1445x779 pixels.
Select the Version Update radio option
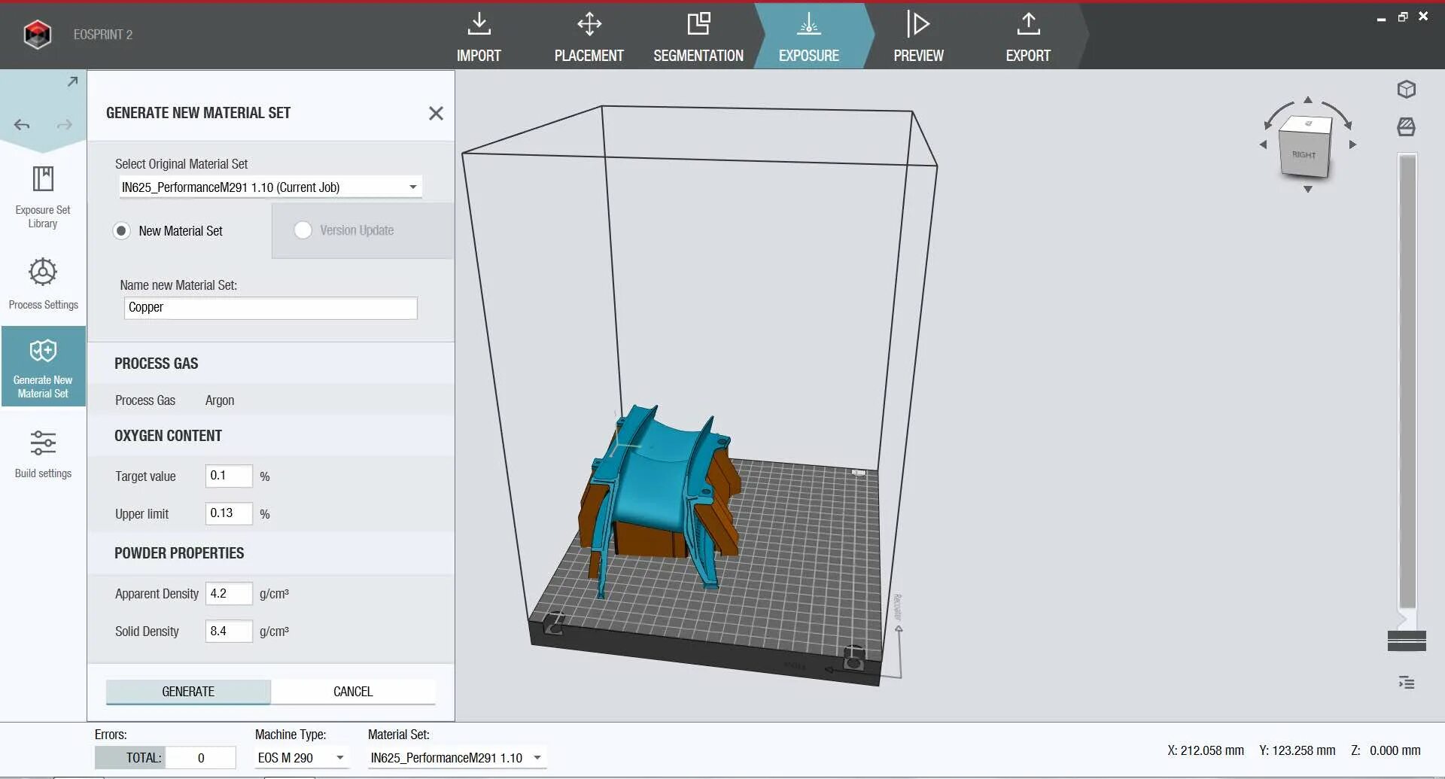303,230
